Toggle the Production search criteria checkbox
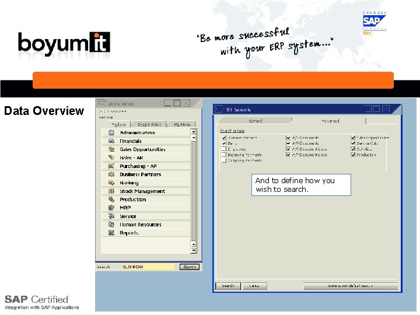This screenshot has height=315, width=420. tap(353, 155)
